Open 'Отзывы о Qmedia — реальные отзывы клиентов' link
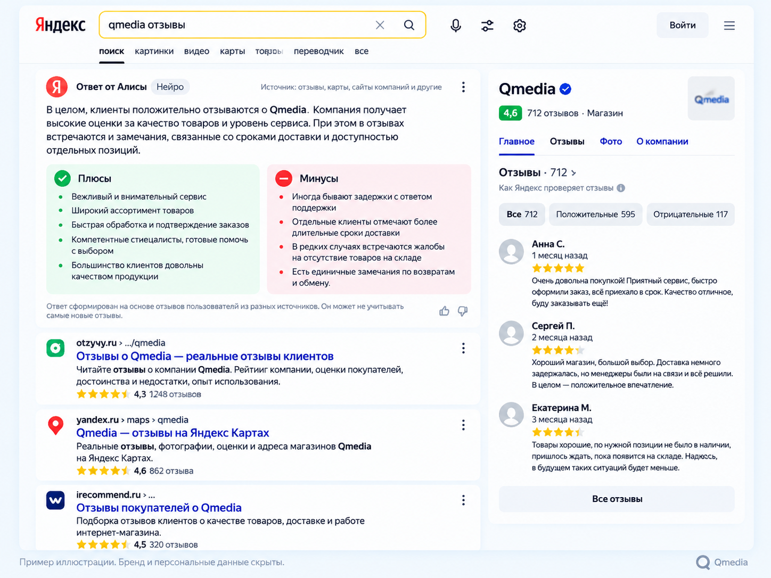Viewport: 771px width, 578px height. [205, 356]
